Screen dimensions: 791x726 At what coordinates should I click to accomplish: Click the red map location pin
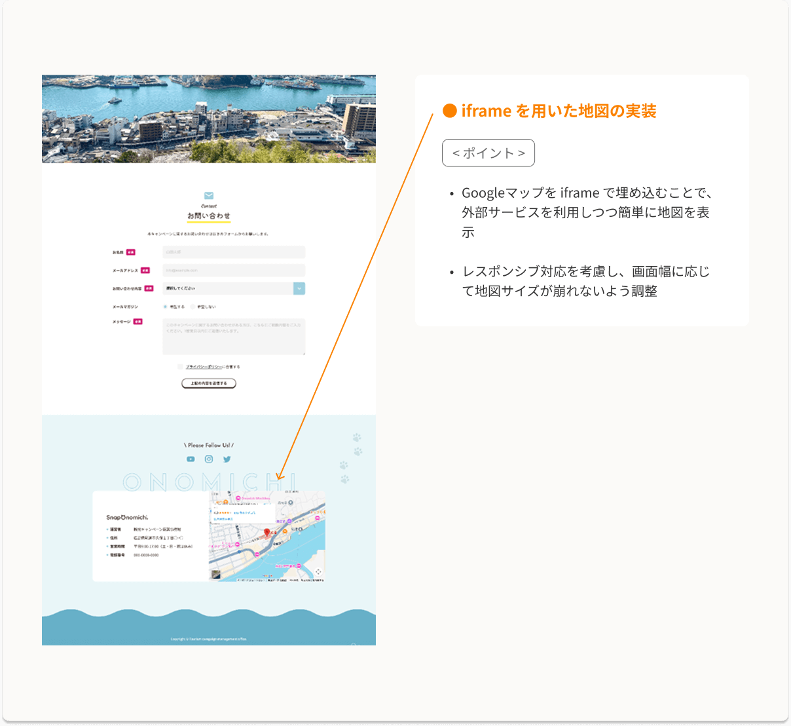pyautogui.click(x=267, y=533)
